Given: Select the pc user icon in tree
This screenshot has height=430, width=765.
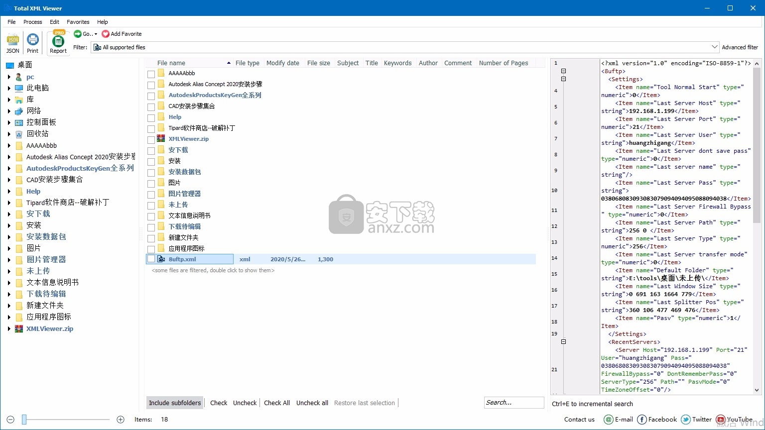Looking at the screenshot, I should (19, 77).
